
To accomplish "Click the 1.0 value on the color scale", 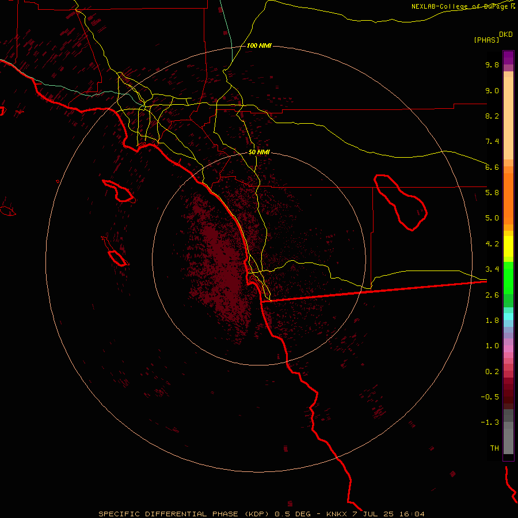I will pyautogui.click(x=492, y=346).
